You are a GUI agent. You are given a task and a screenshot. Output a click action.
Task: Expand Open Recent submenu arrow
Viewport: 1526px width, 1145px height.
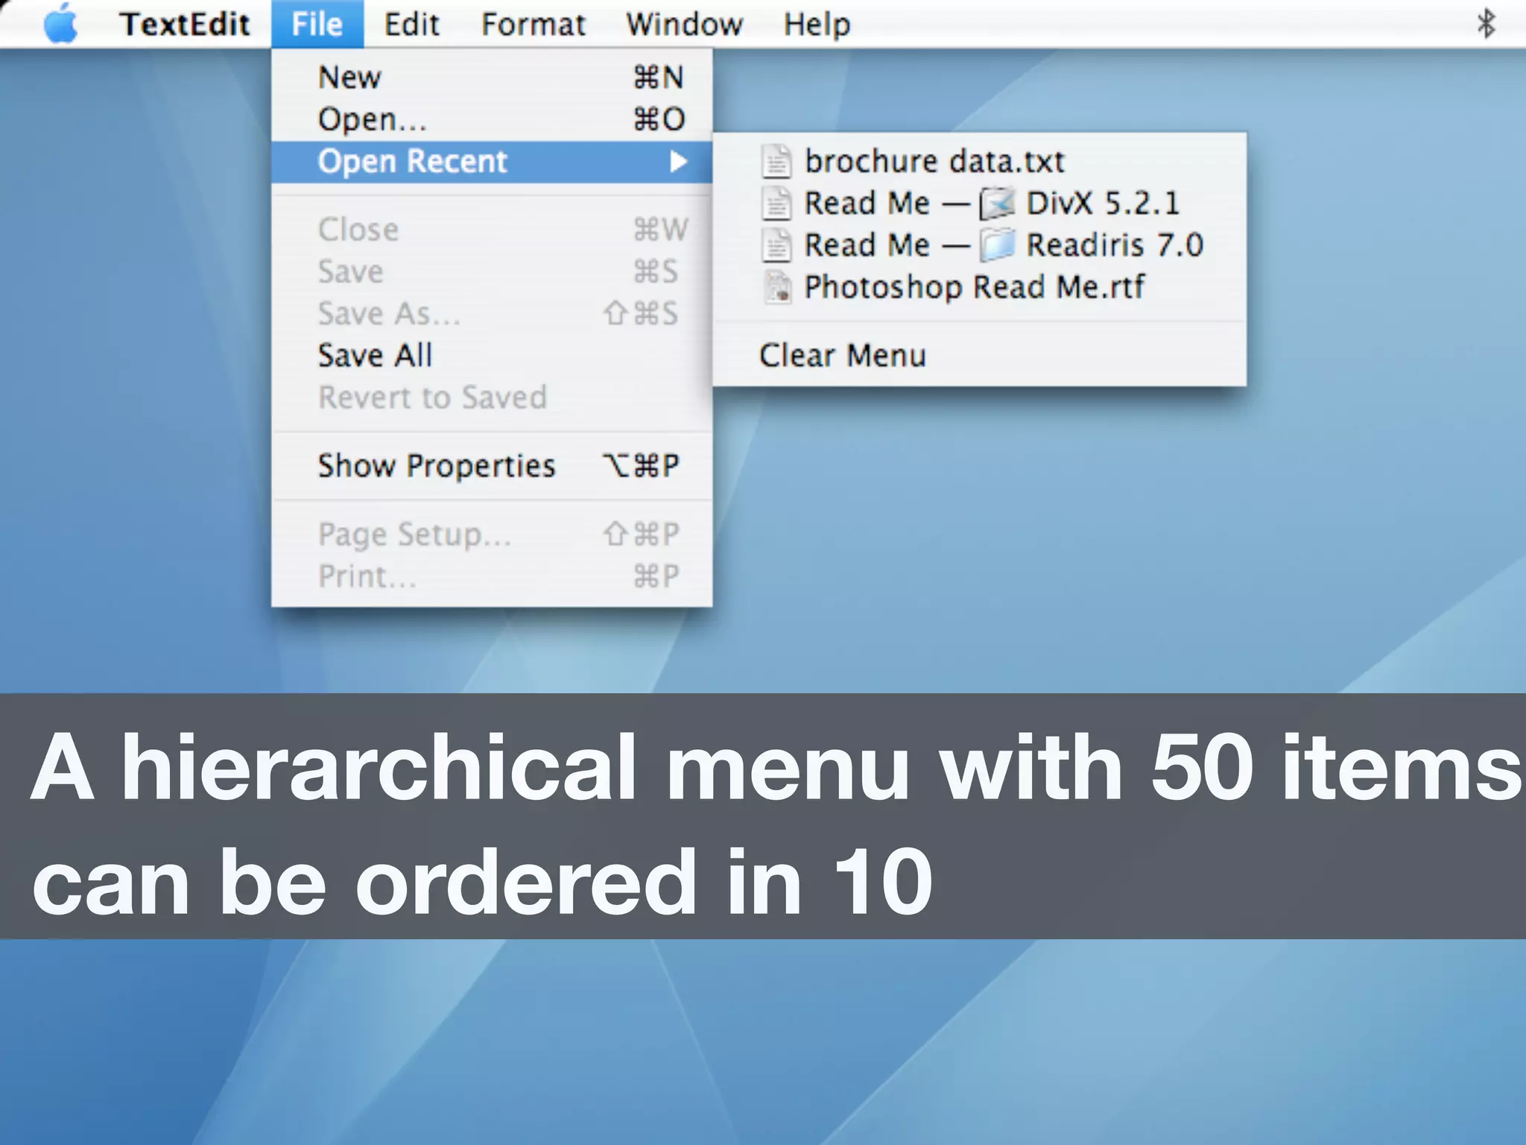(x=677, y=162)
